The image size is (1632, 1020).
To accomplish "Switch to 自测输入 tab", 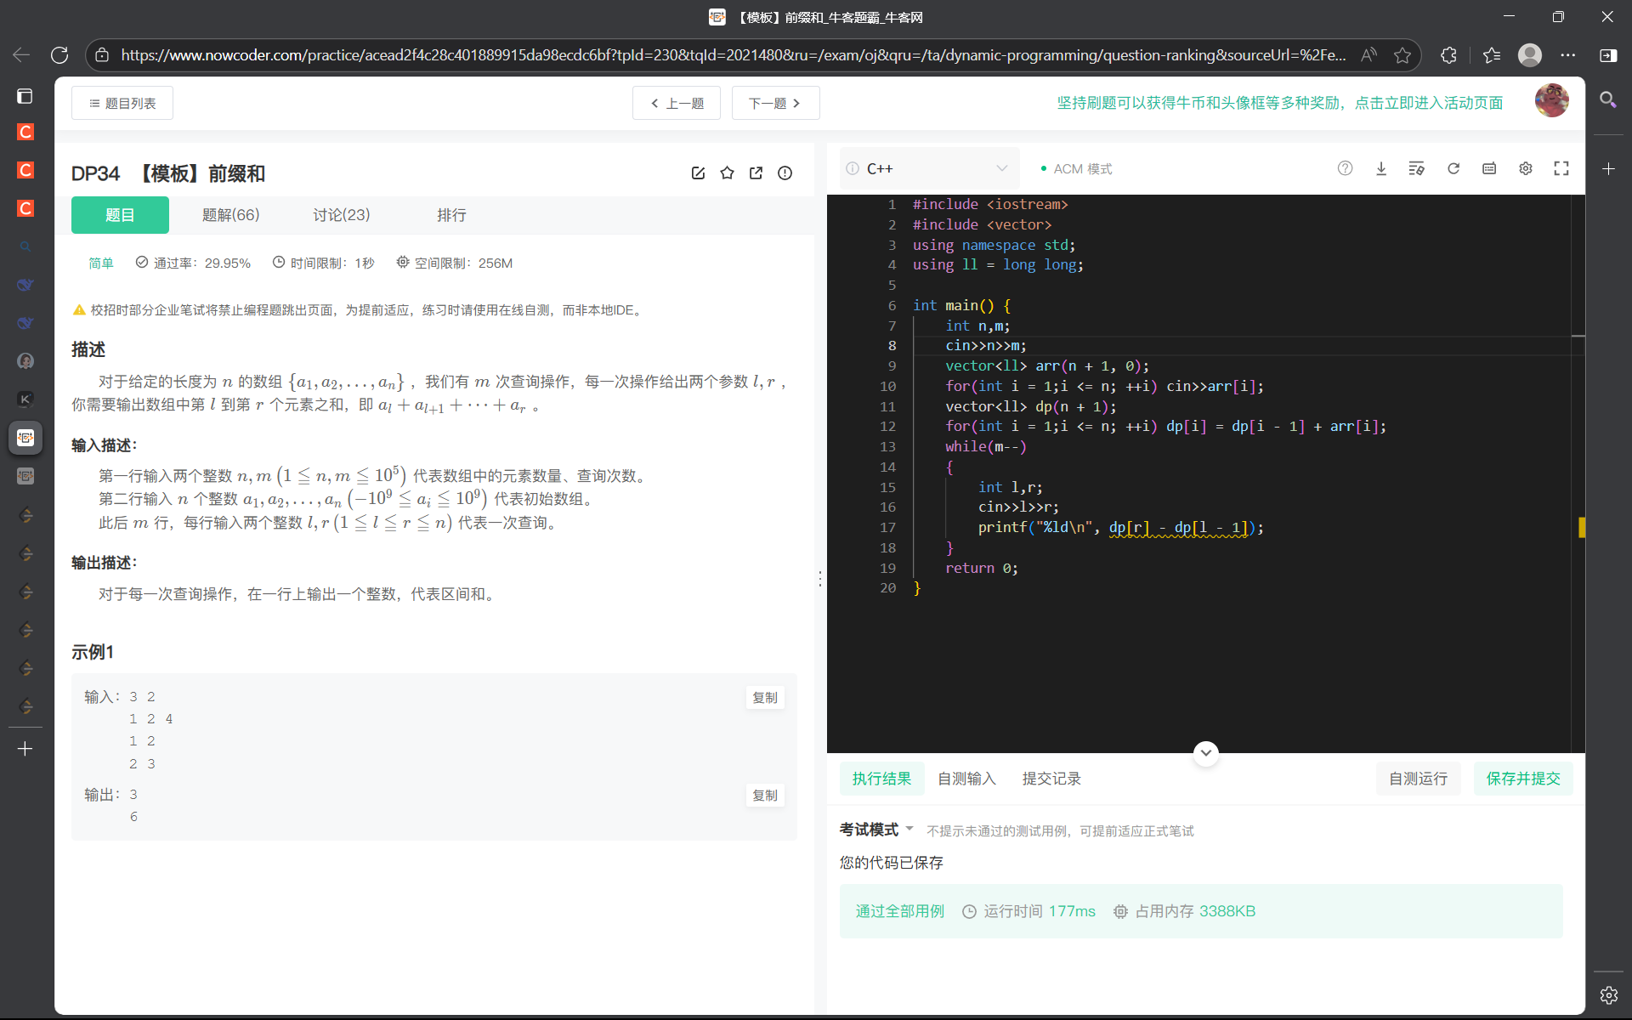I will [966, 779].
